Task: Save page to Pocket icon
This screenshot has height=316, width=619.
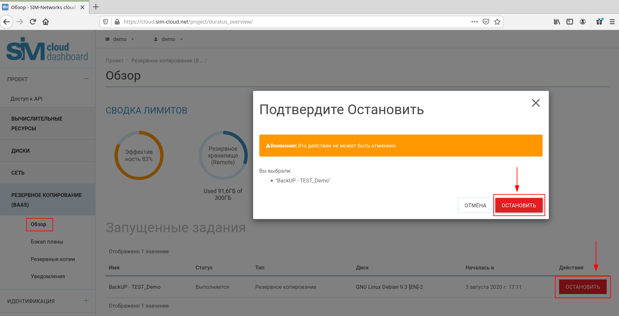Action: pos(486,22)
